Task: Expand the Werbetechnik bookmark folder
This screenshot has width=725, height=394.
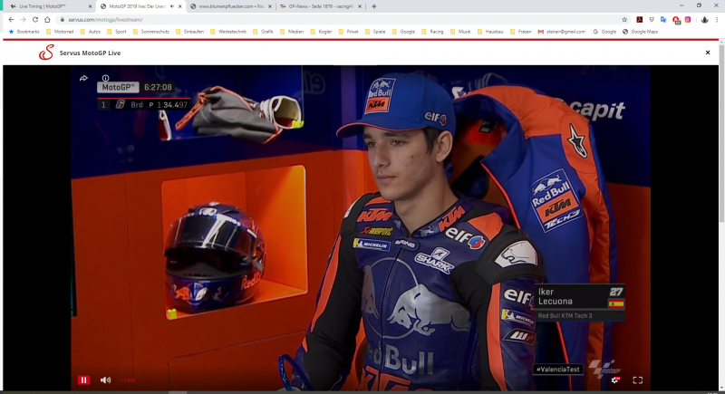Action: 228,32
